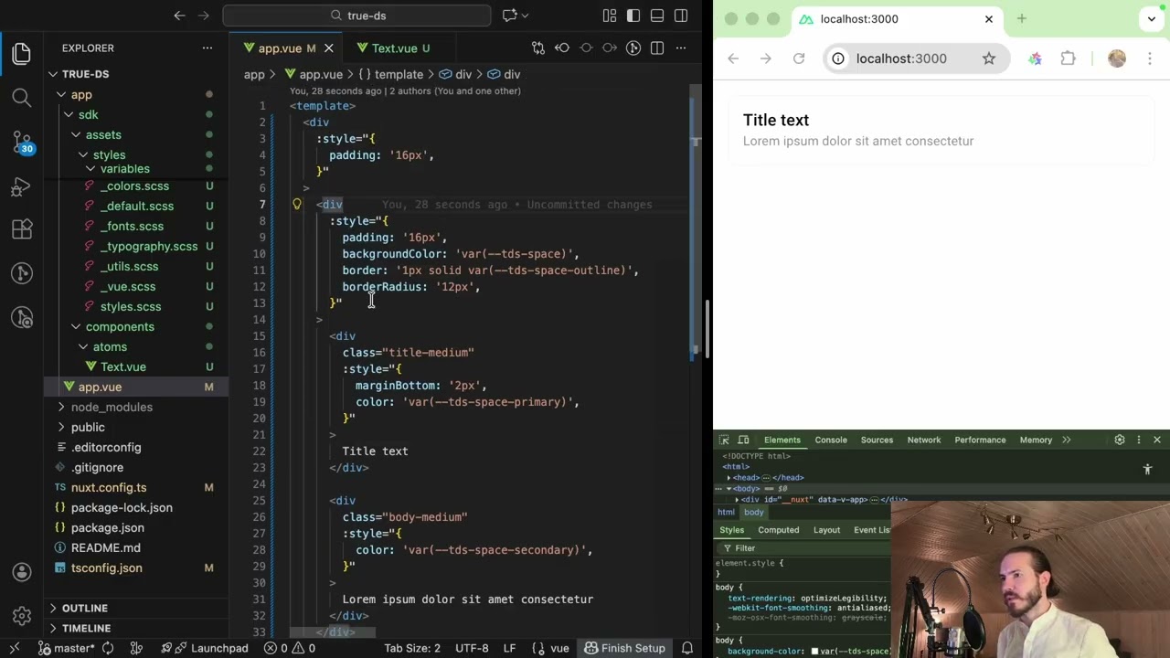This screenshot has height=658, width=1170.
Task: Click the Styles Filter field
Action: [804, 548]
